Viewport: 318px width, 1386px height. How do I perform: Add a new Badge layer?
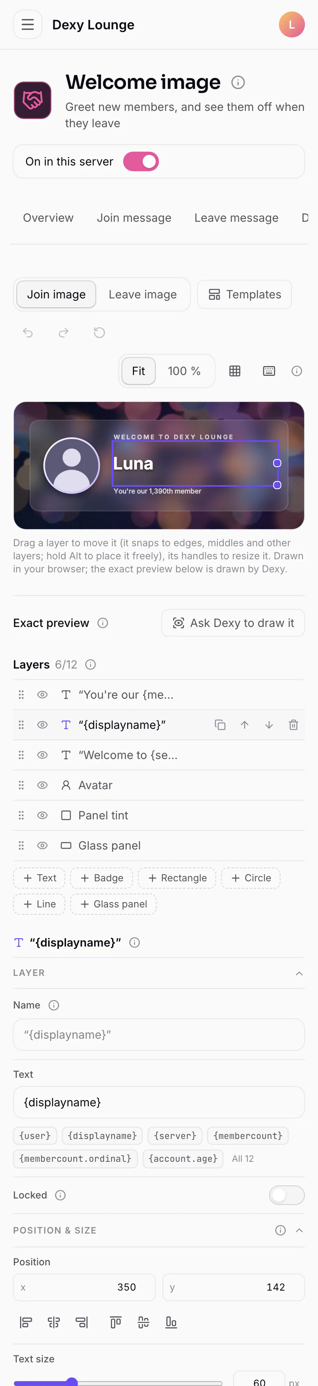(x=101, y=878)
